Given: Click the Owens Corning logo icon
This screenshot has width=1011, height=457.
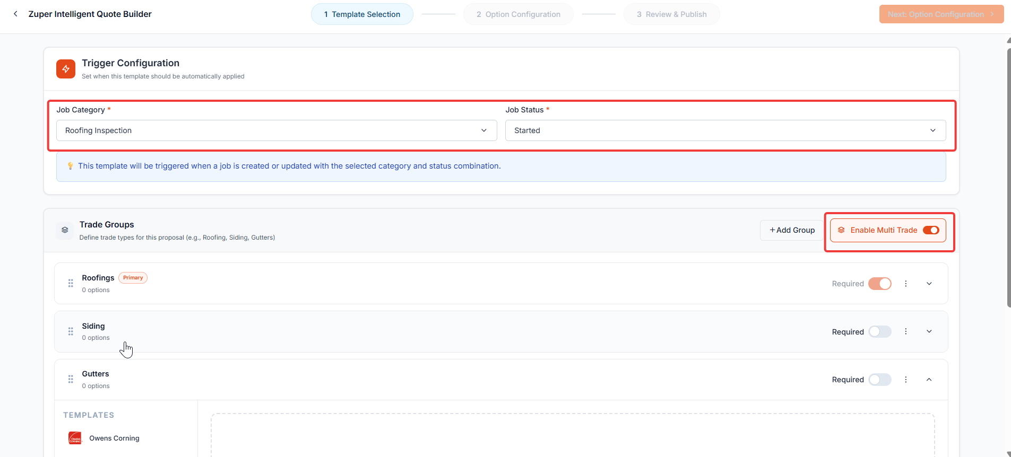Looking at the screenshot, I should tap(75, 438).
